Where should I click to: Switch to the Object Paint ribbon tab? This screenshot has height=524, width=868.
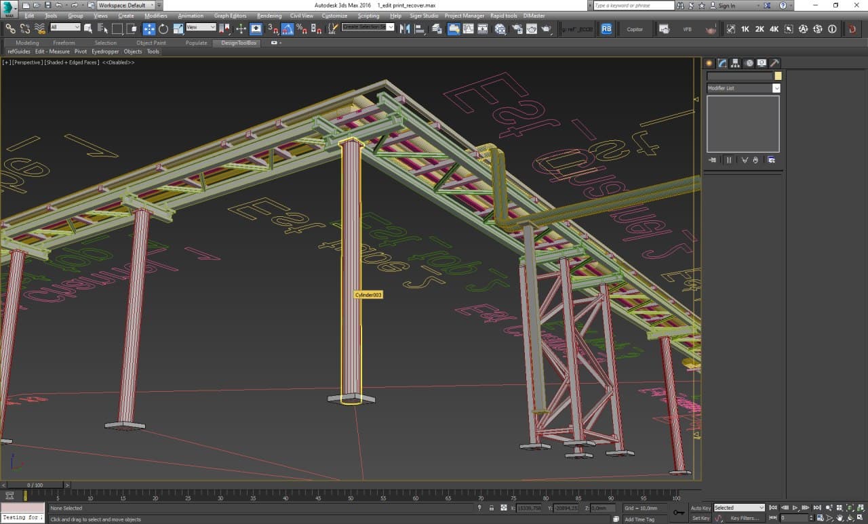tap(151, 43)
